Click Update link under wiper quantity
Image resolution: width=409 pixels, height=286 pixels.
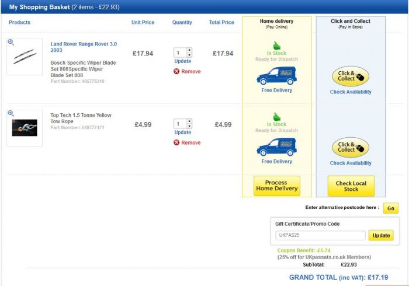(182, 61)
